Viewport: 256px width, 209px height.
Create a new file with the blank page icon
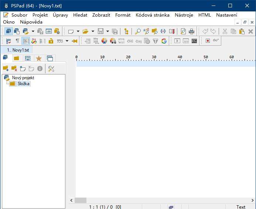tap(71, 31)
